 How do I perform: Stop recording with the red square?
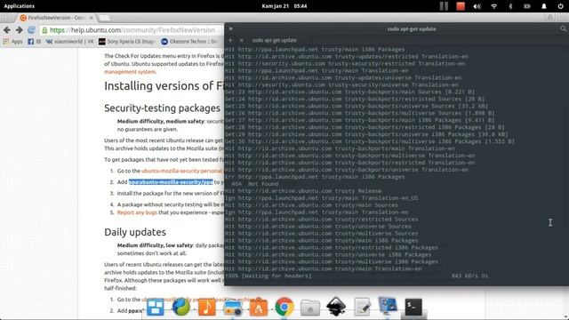461,6
